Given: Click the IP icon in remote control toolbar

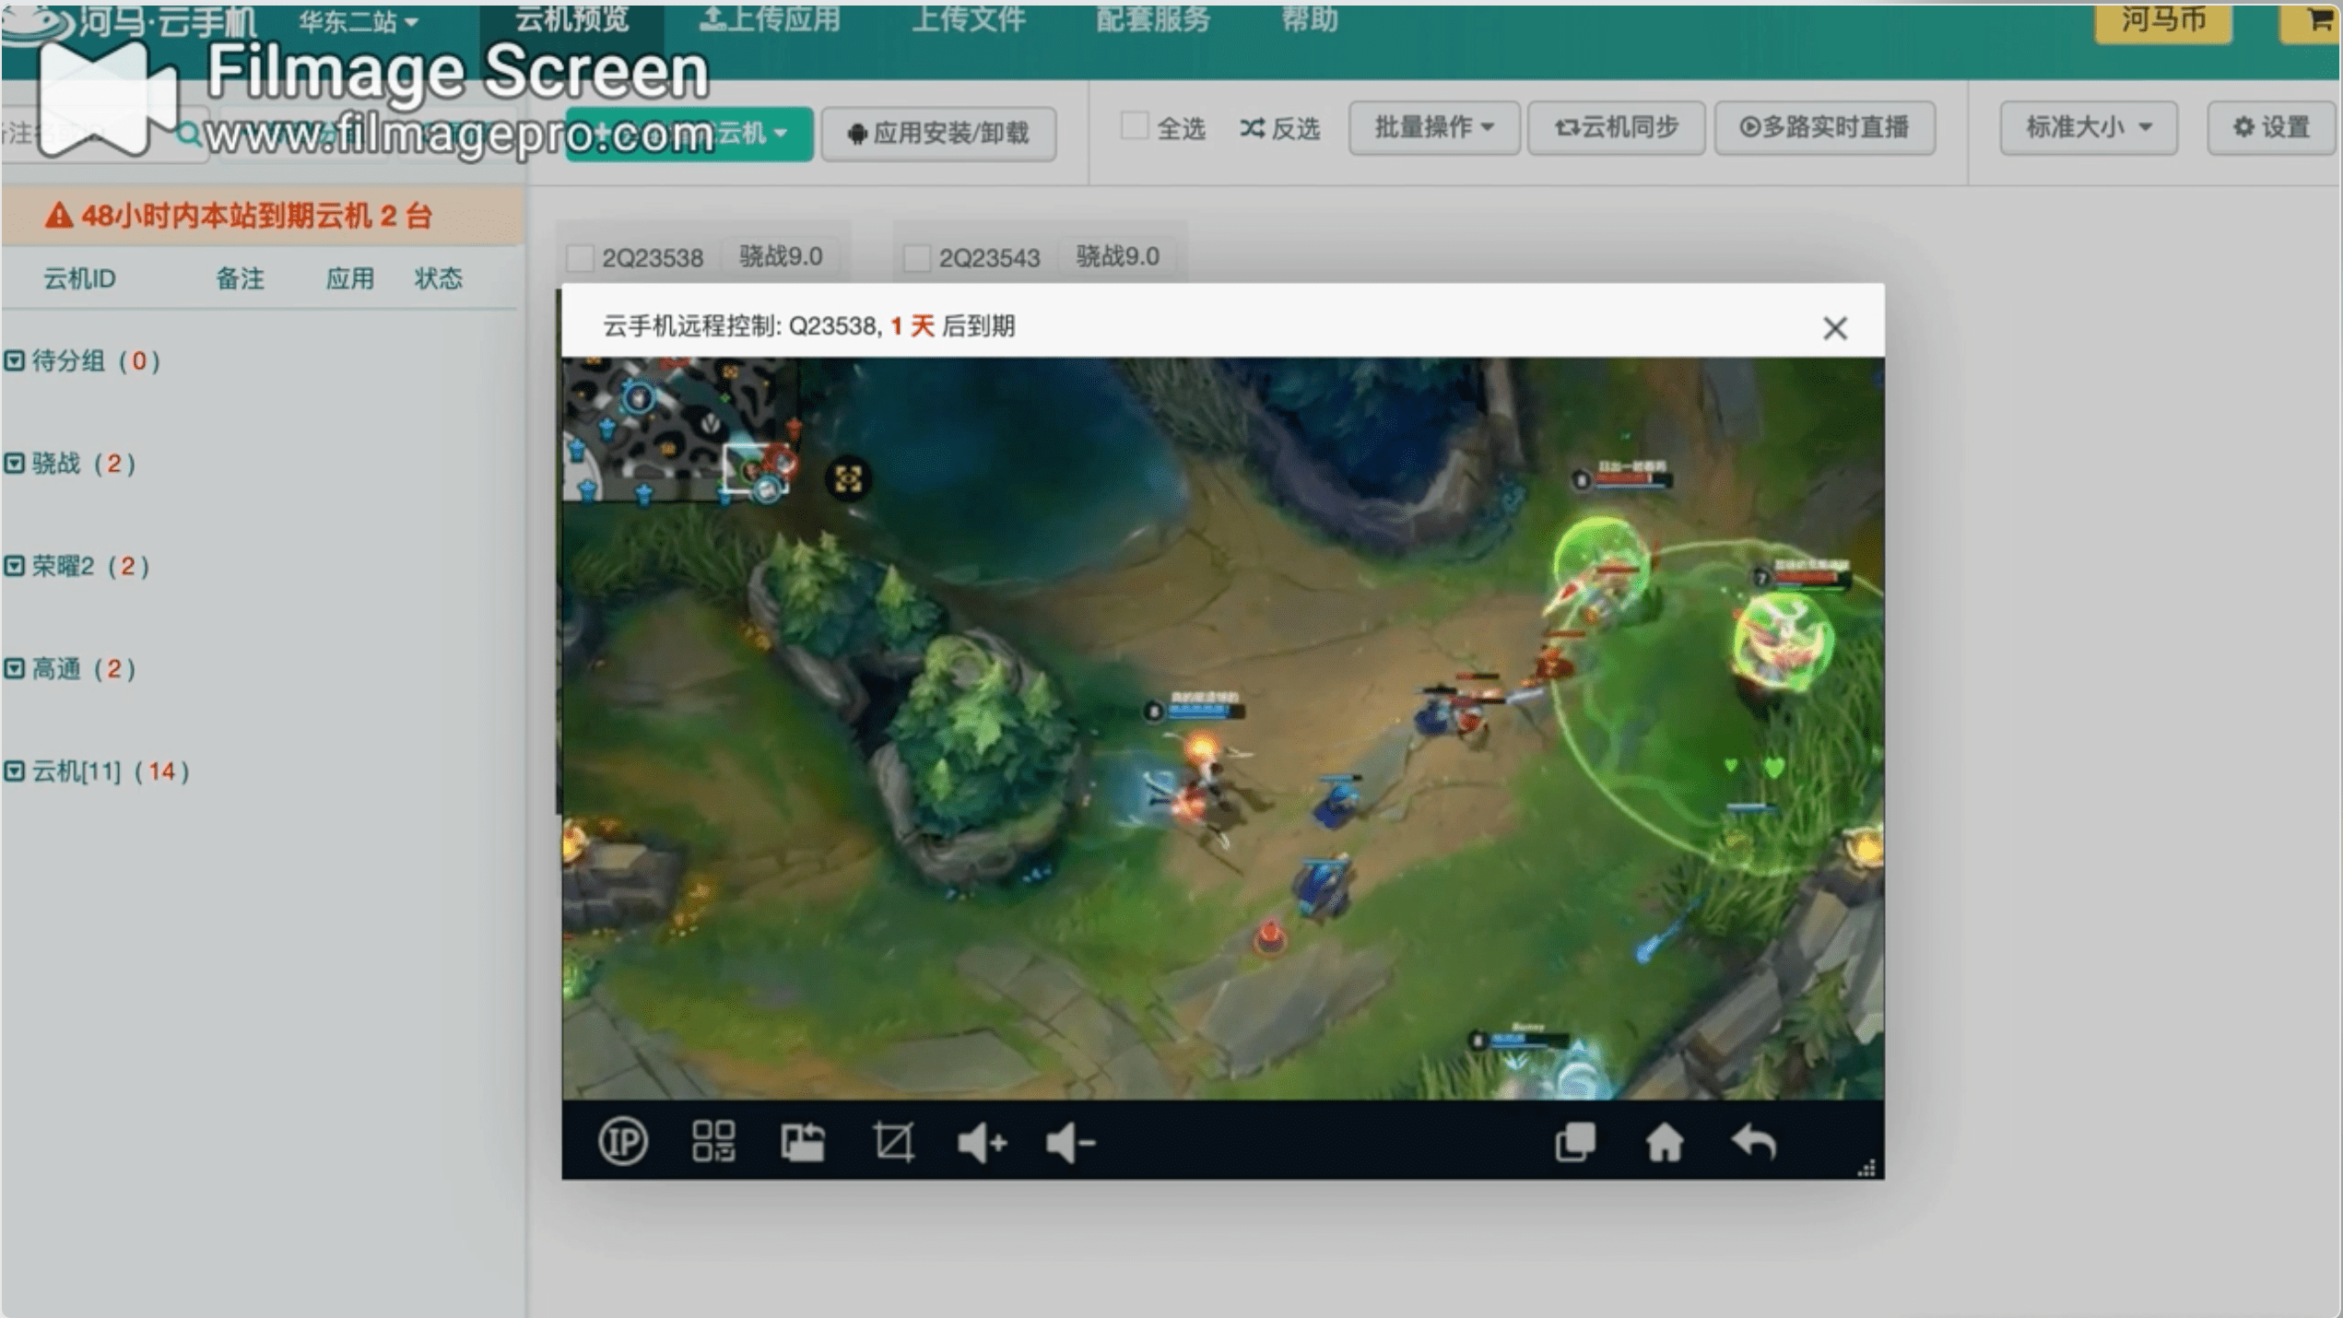Looking at the screenshot, I should (x=623, y=1141).
